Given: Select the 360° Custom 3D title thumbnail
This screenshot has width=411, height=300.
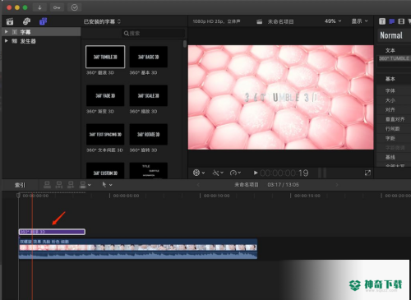Looking at the screenshot, I should (x=105, y=171).
